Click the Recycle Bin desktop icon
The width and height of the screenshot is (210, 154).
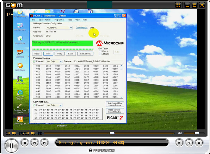[20, 40]
